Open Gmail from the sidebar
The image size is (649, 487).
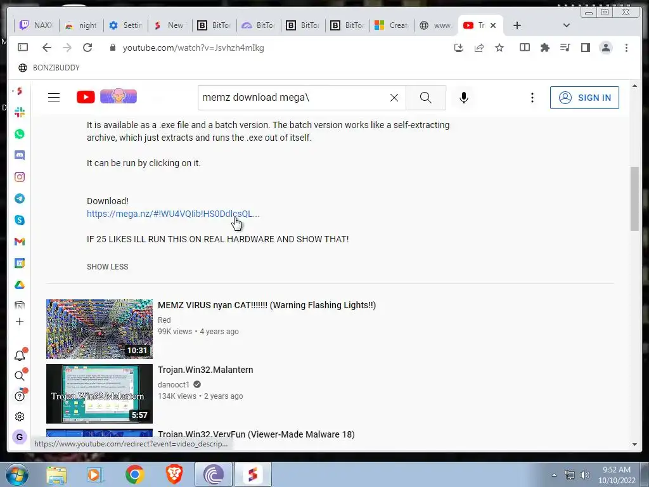click(x=20, y=242)
